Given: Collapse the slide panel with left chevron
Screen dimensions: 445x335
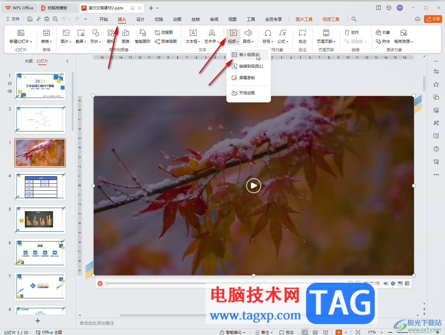Looking at the screenshot, I should [x=67, y=61].
